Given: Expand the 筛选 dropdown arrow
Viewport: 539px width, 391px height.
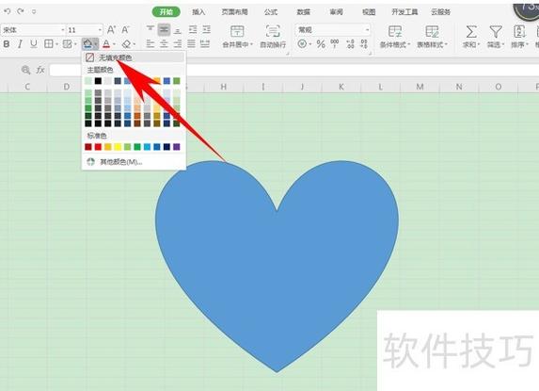Looking at the screenshot, I should [x=502, y=44].
